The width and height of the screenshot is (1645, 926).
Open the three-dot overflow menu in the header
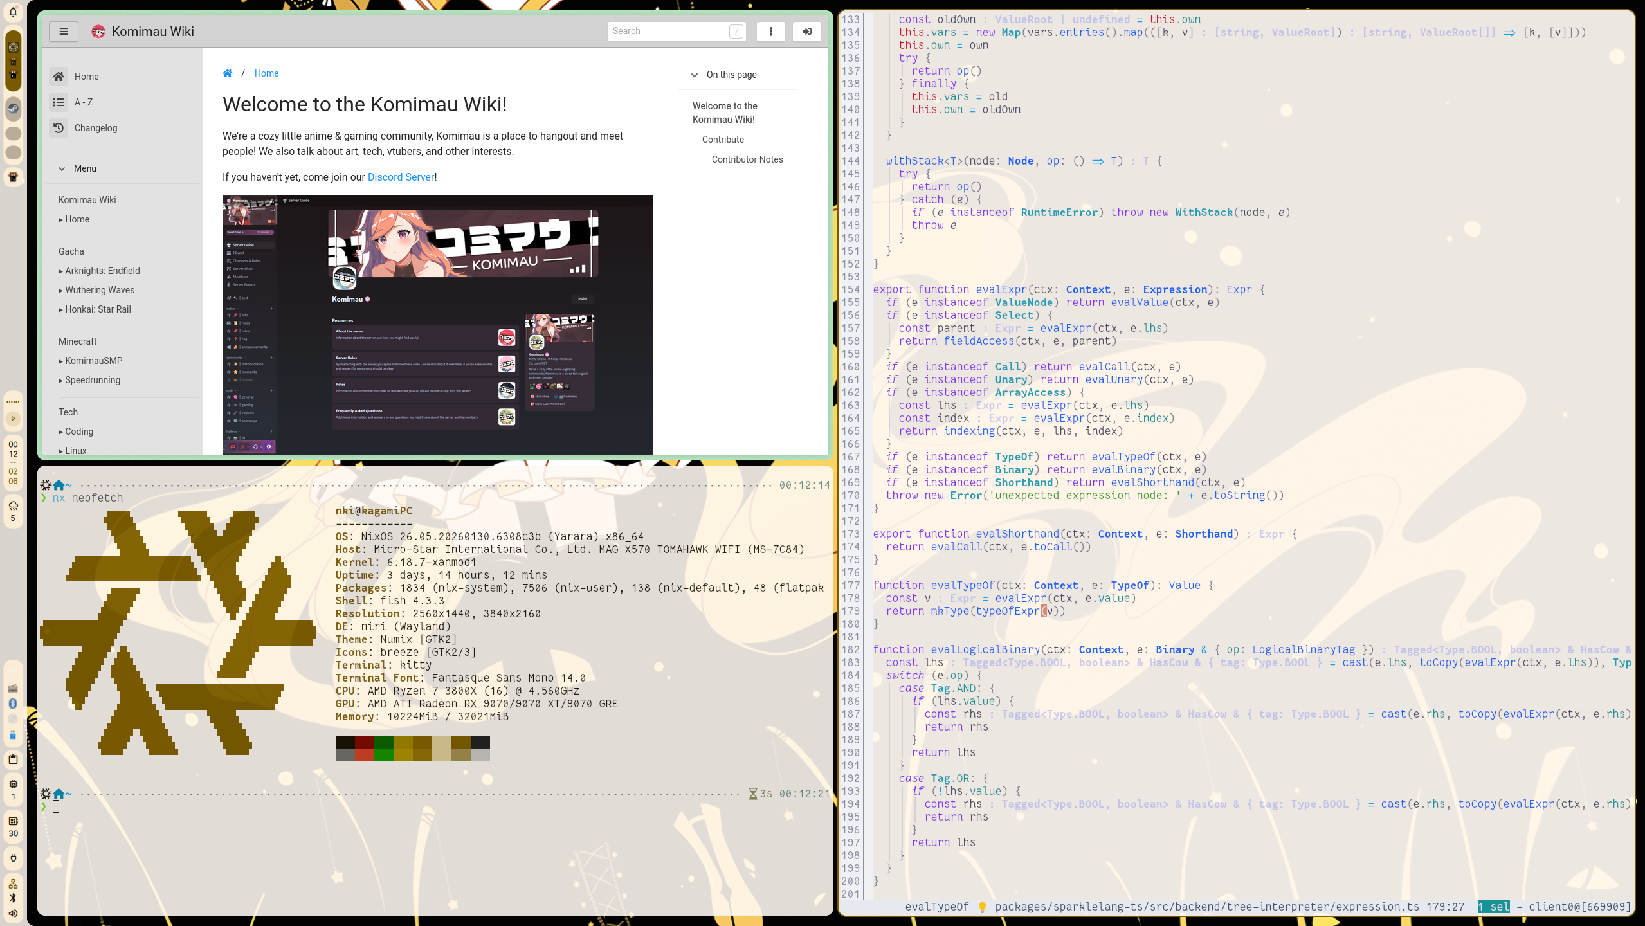pyautogui.click(x=771, y=31)
